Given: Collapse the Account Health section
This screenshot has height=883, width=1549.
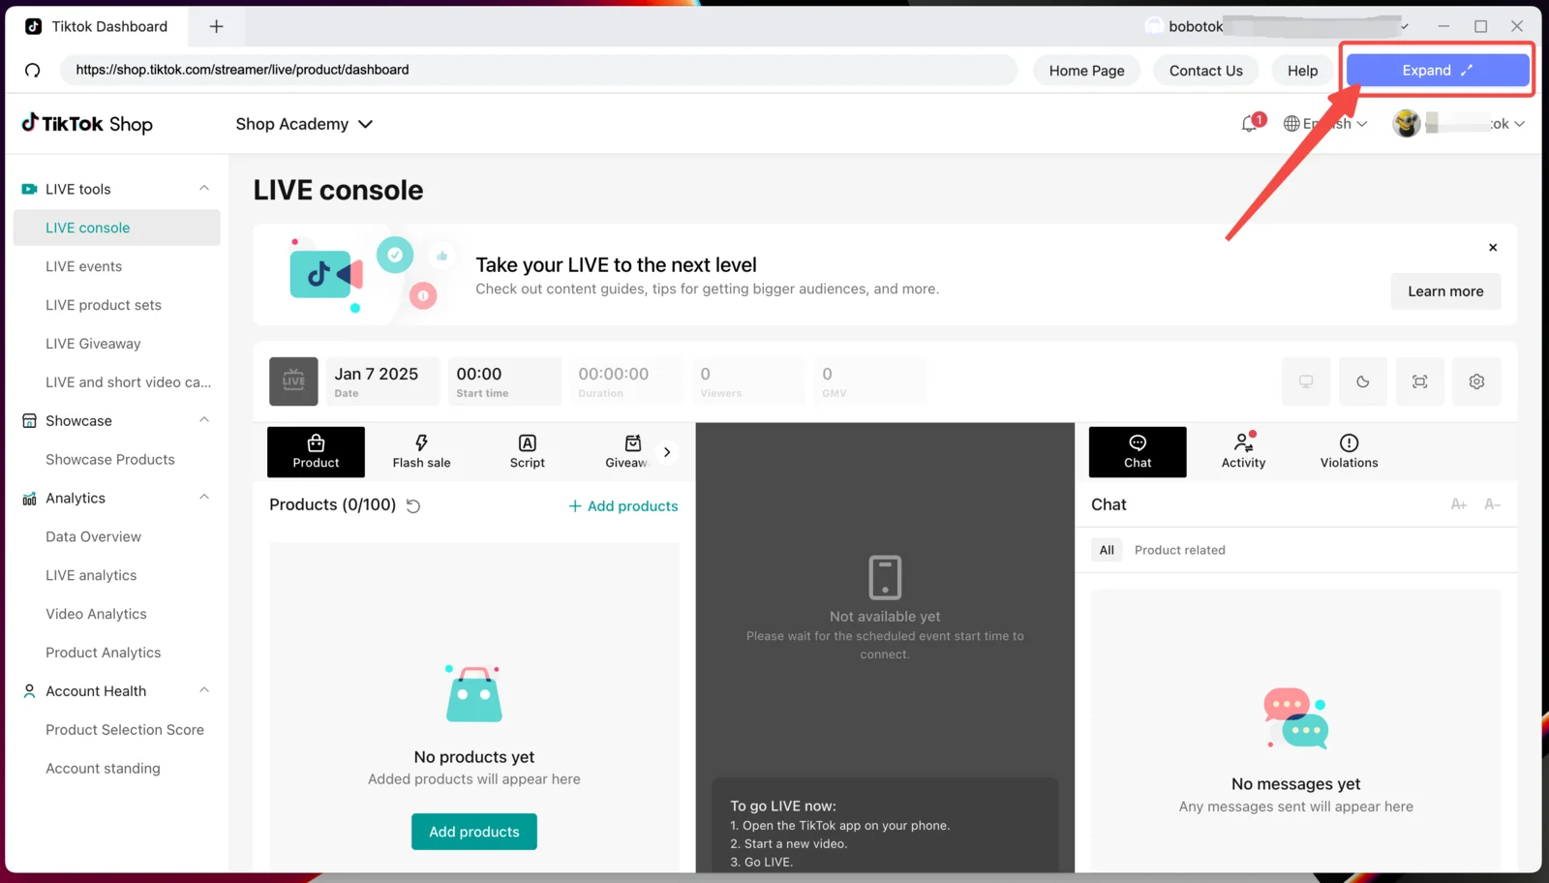Looking at the screenshot, I should coord(204,690).
